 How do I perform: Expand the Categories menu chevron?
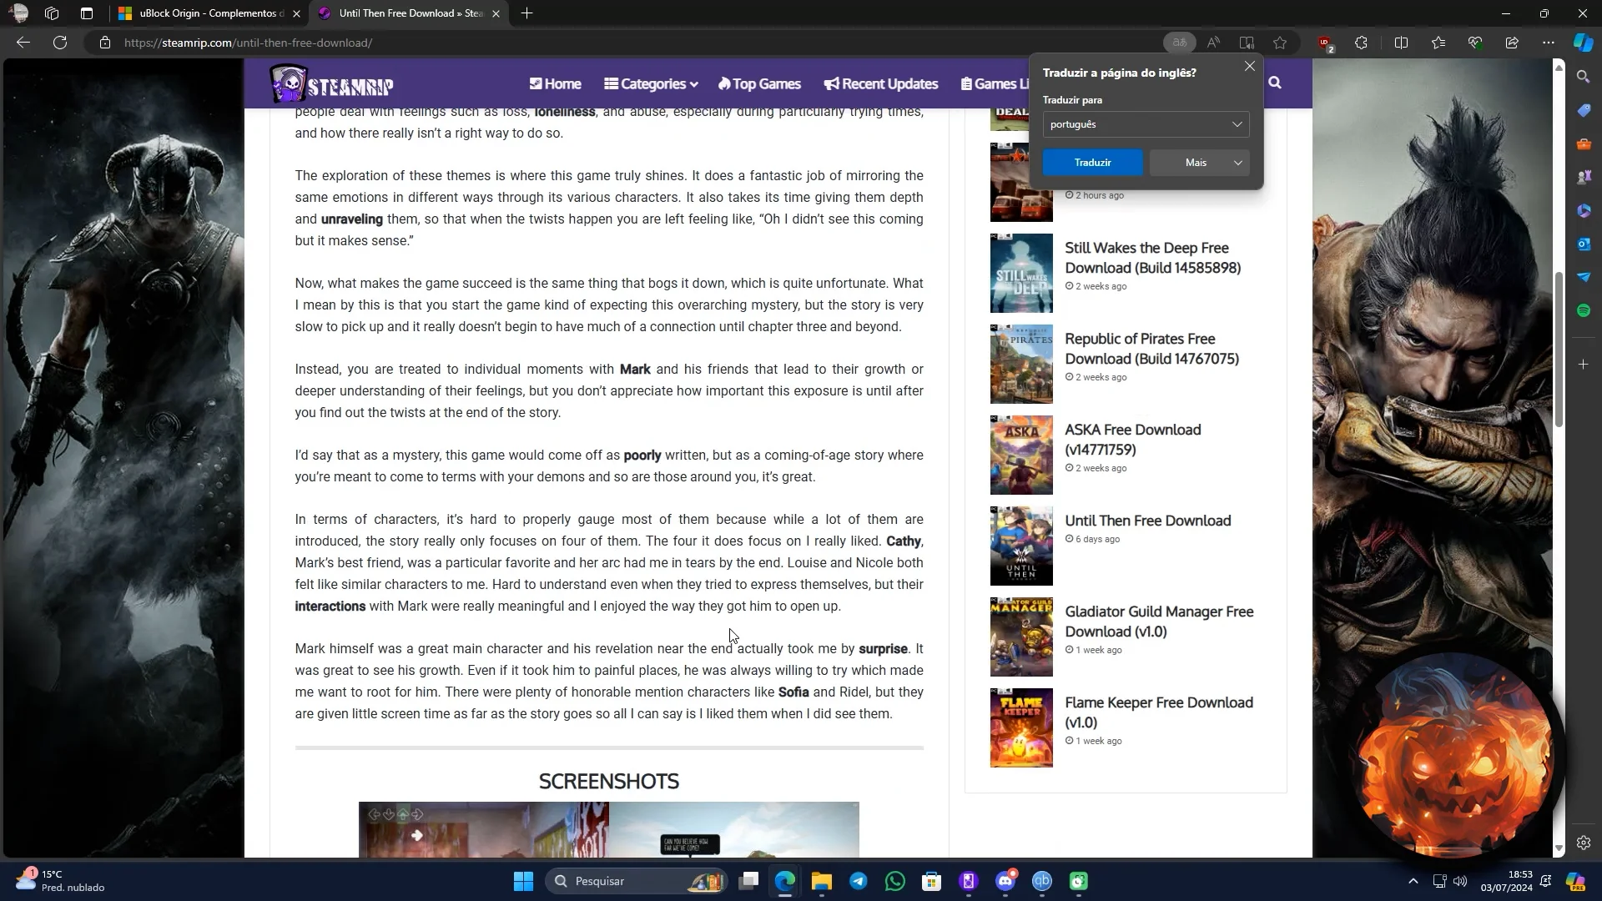[694, 84]
